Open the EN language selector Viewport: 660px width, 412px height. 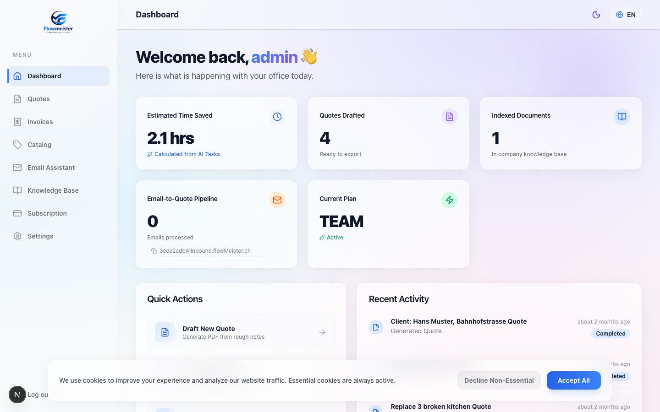[626, 15]
